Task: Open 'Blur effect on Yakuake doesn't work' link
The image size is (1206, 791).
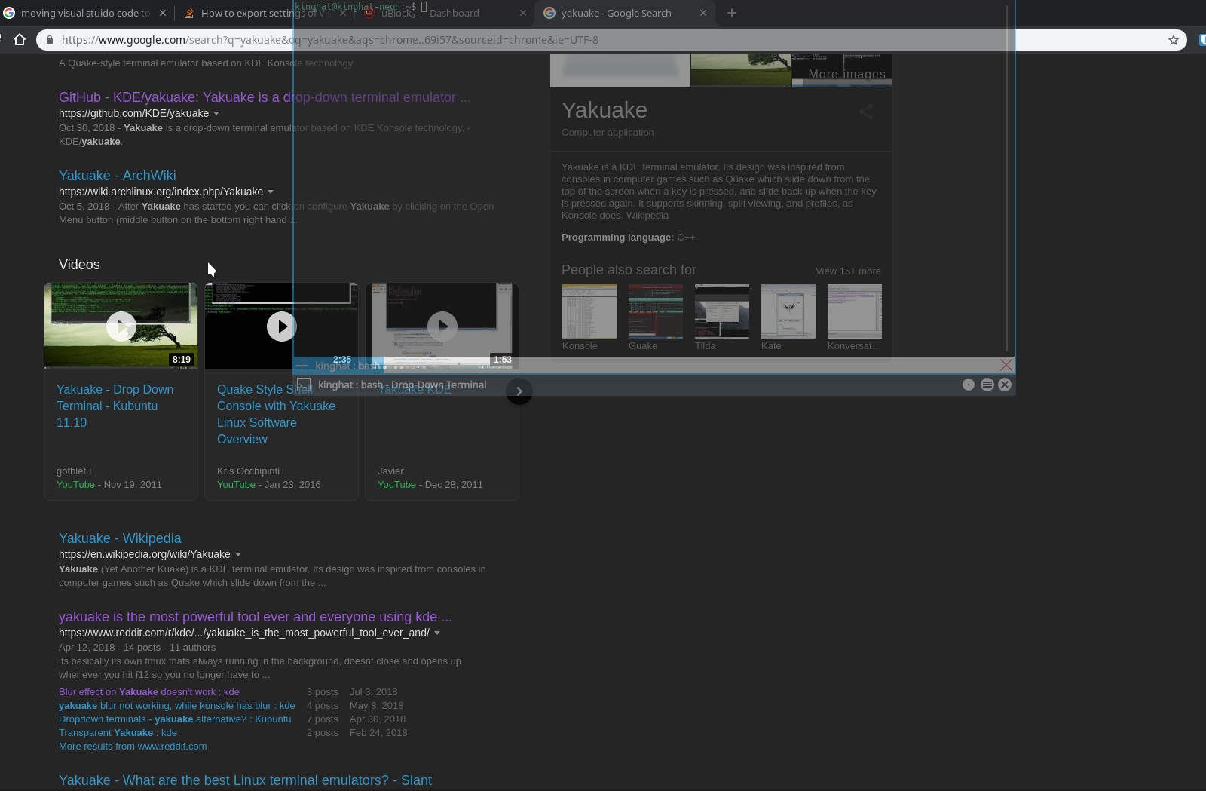Action: [x=149, y=691]
